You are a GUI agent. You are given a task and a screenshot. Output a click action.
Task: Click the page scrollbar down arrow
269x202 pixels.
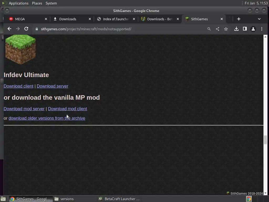coord(265,193)
